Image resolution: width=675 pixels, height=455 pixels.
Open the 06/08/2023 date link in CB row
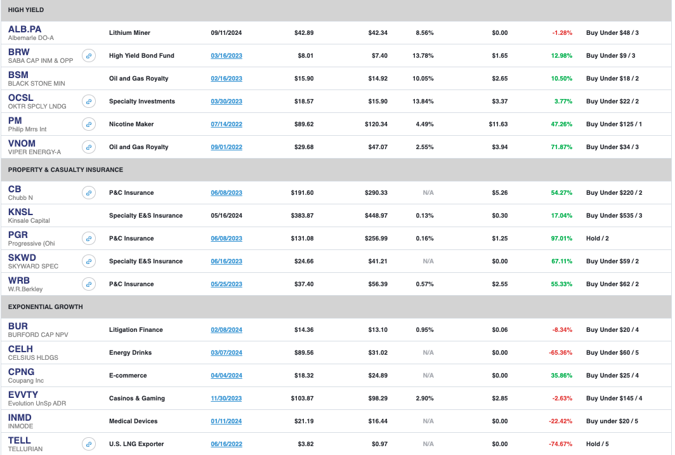(x=226, y=192)
